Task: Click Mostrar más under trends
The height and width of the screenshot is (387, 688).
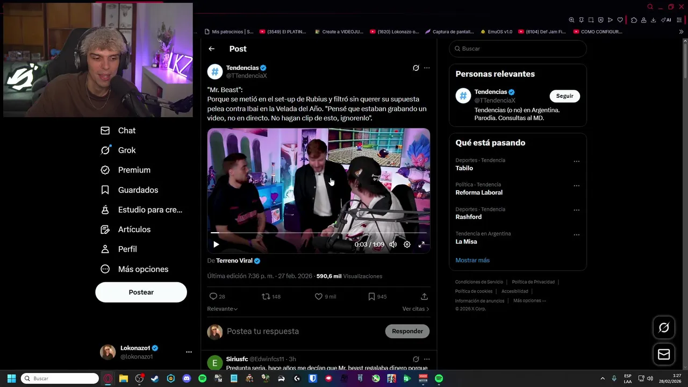Action: (x=472, y=260)
